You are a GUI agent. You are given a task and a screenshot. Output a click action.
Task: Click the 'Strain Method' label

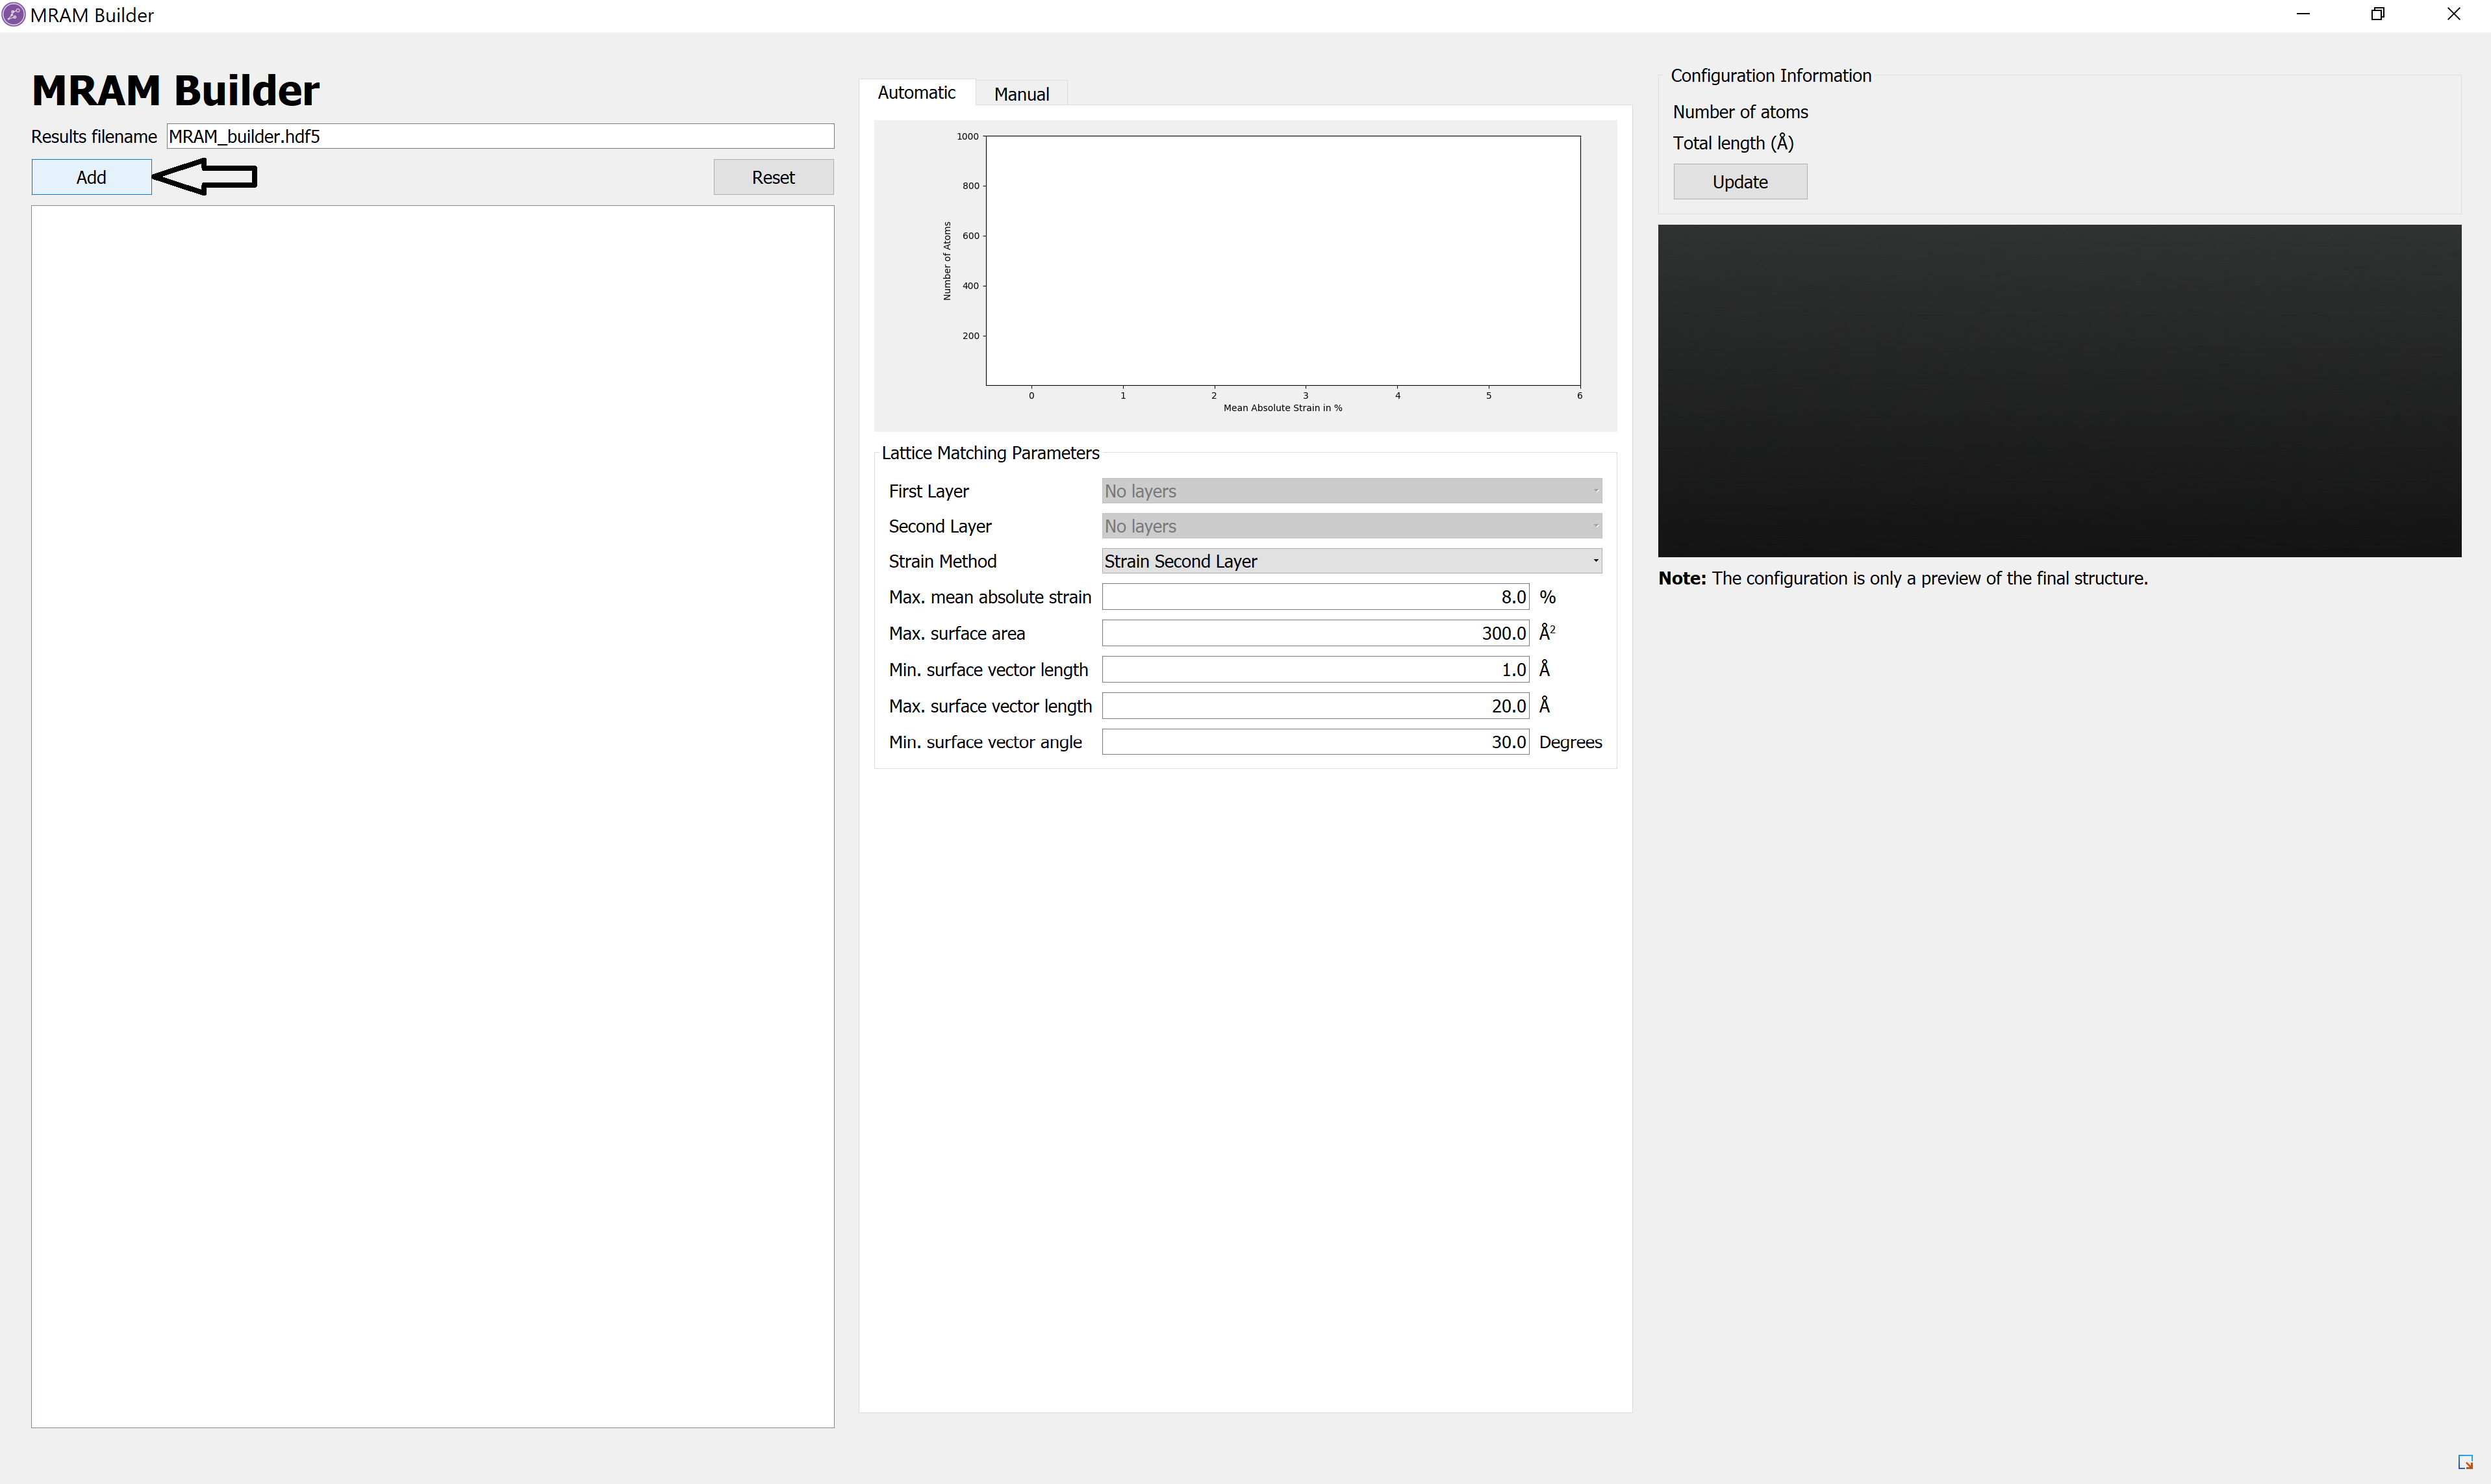(x=942, y=561)
